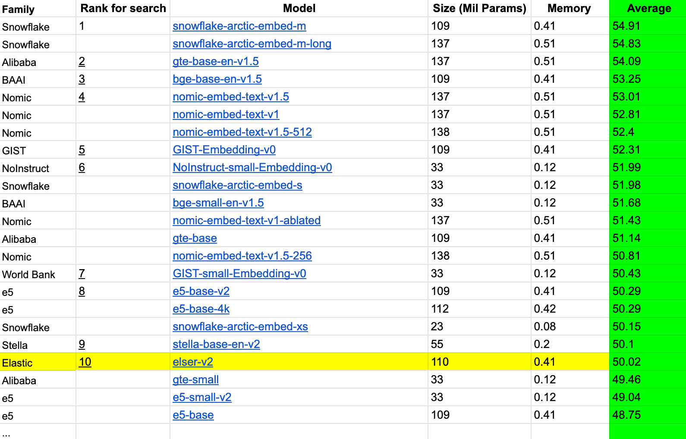Select size 55 for stella-base-en-v2
Screen dimensions: 686x439
coord(479,345)
